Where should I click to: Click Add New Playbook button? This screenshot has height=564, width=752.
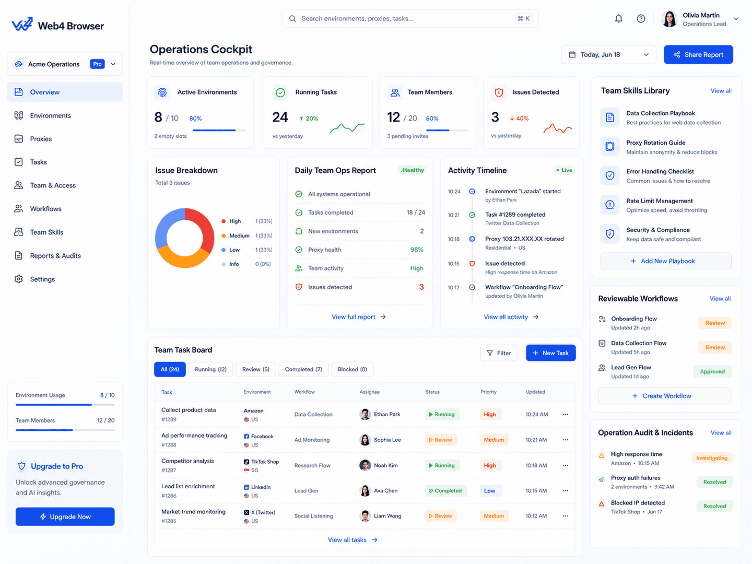tap(666, 261)
